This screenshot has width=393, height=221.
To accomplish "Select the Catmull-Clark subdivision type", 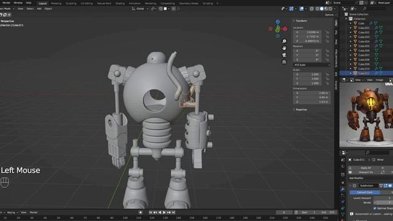I will 365,192.
